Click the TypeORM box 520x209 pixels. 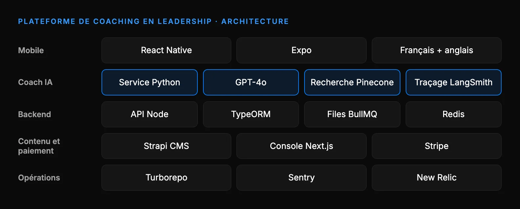point(251,114)
